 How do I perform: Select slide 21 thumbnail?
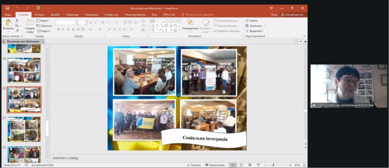tap(24, 129)
